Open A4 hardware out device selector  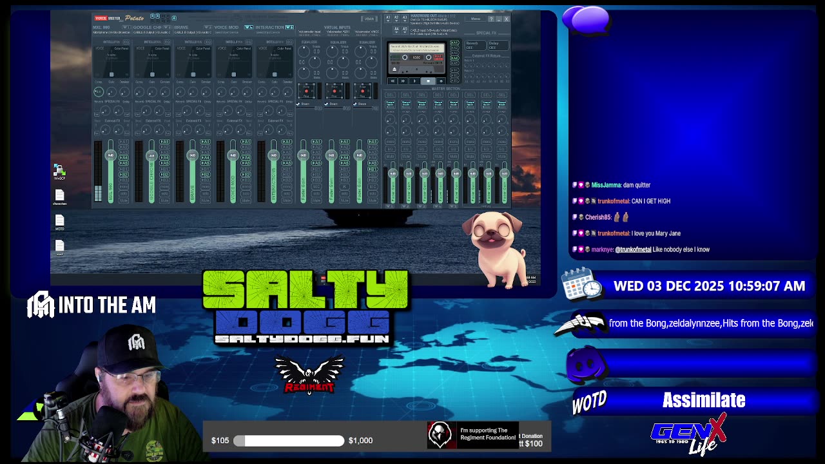pos(396,30)
